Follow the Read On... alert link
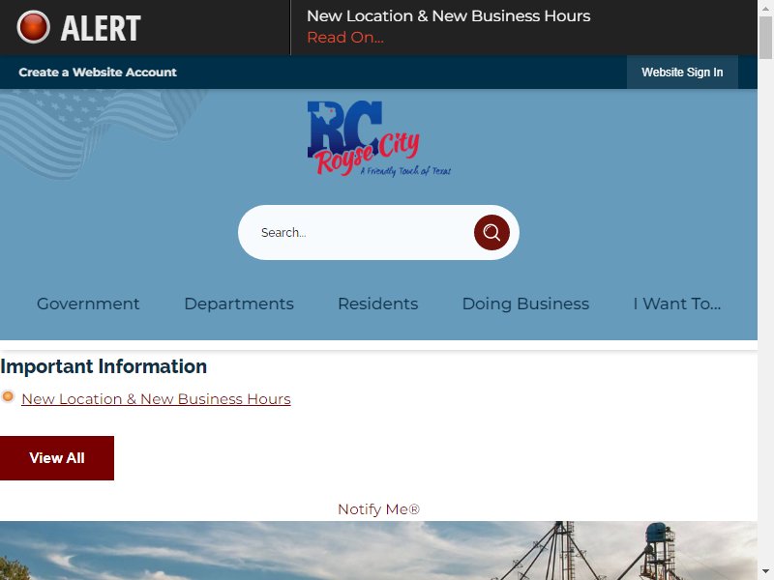774x580 pixels. pos(345,38)
